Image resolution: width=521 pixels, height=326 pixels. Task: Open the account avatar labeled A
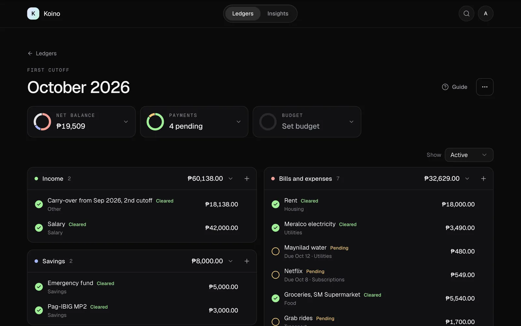coord(486,13)
